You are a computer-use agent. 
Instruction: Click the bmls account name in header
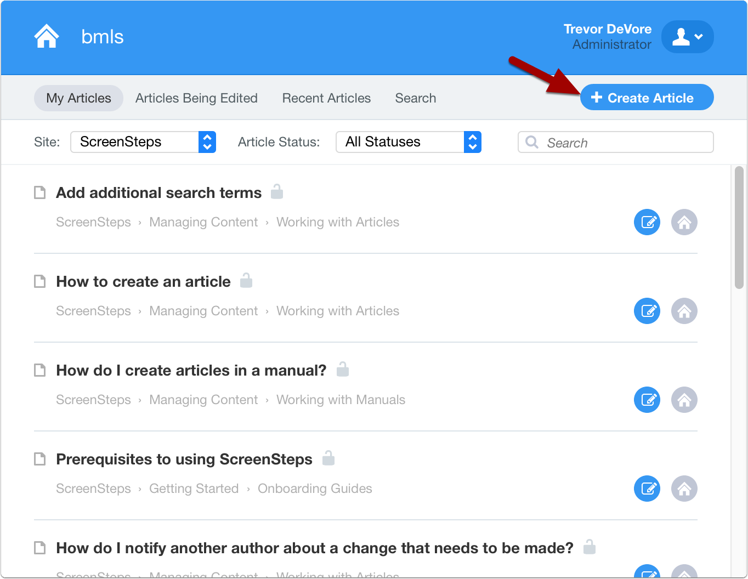click(x=103, y=37)
